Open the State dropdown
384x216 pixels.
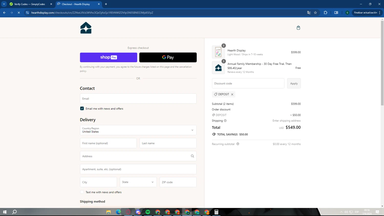click(x=138, y=182)
